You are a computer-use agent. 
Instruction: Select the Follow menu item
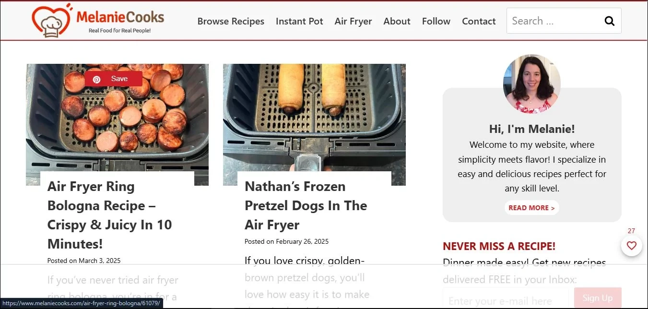436,21
